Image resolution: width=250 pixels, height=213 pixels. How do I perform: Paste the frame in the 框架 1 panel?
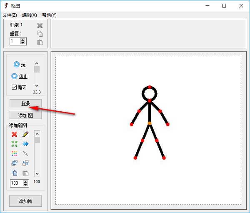[40, 42]
